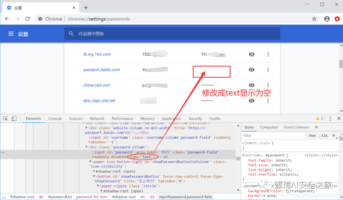This screenshot has width=343, height=200.
Task: Show password for dylx.cbpt.cnki.net
Action: 252,101
